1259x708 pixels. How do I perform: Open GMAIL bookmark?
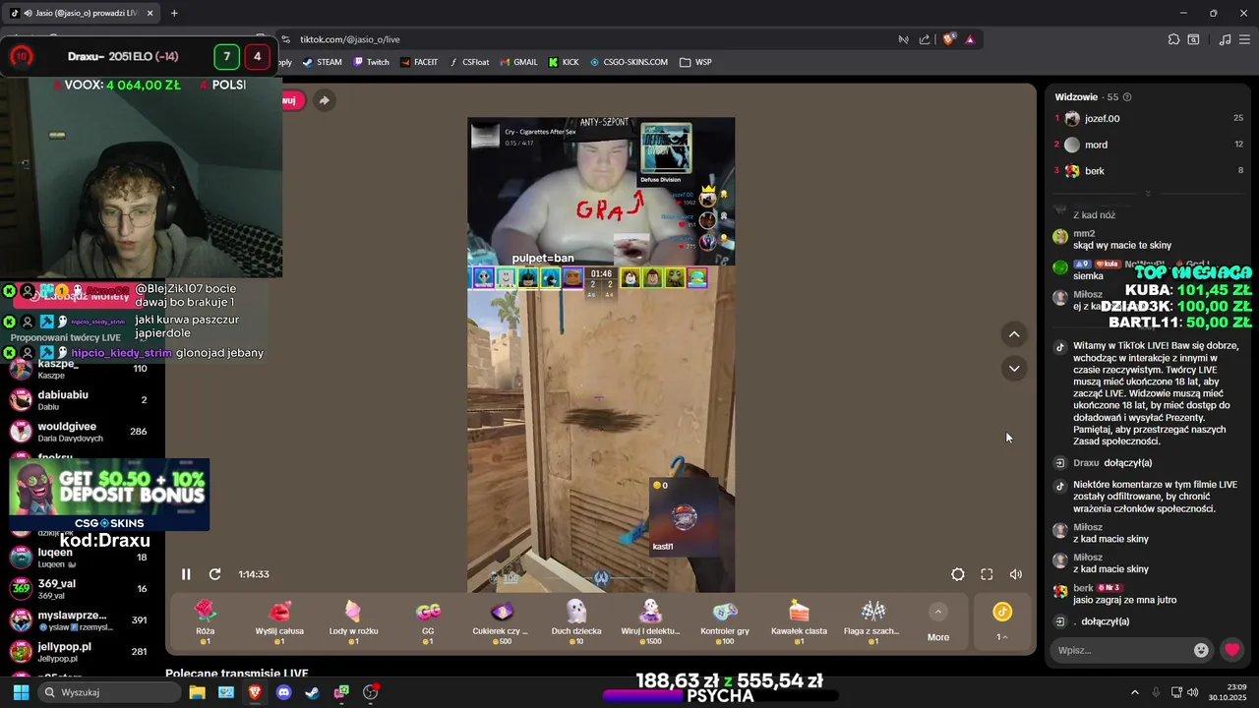(x=517, y=62)
